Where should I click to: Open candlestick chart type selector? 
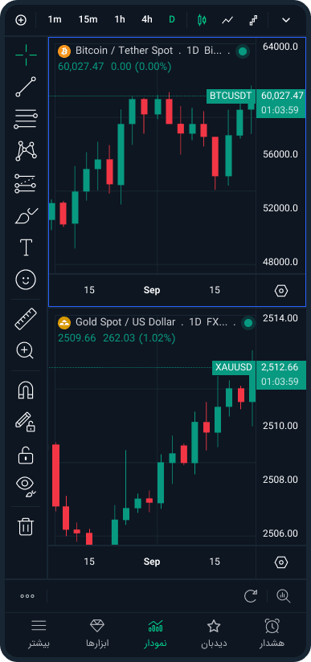(x=202, y=20)
